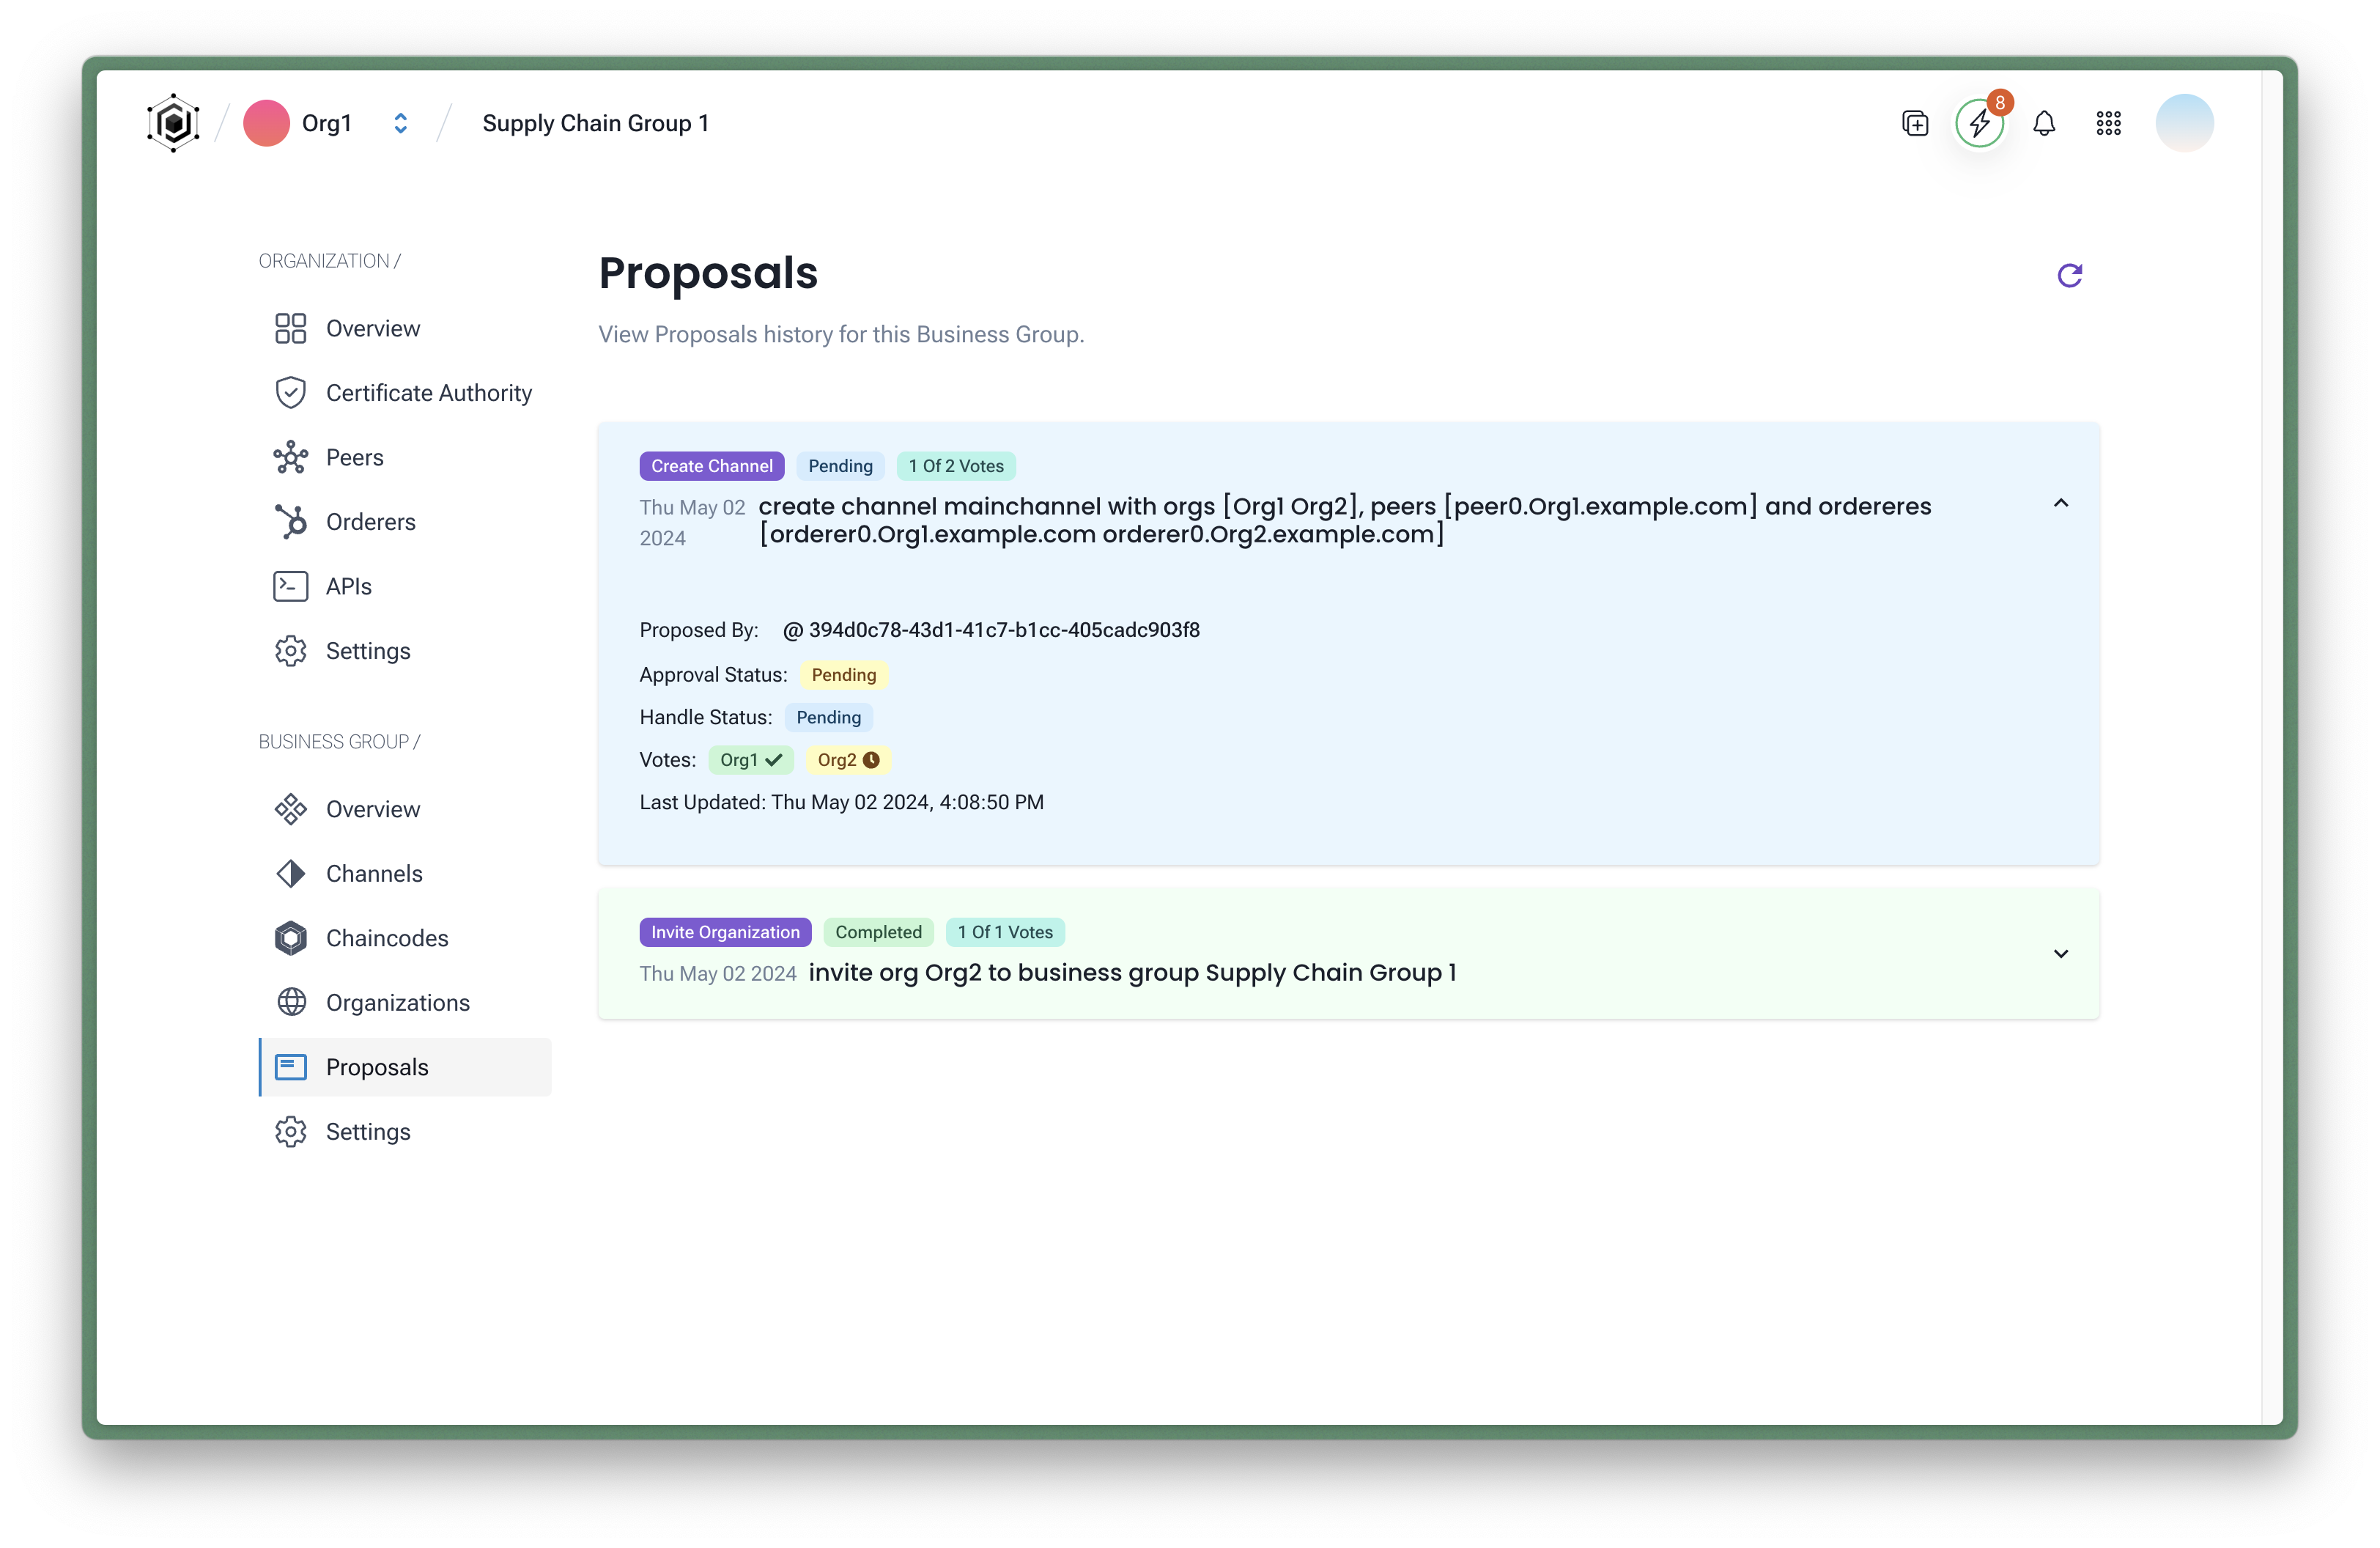The image size is (2380, 1548).
Task: Select the Channels menu item
Action: coord(373,873)
